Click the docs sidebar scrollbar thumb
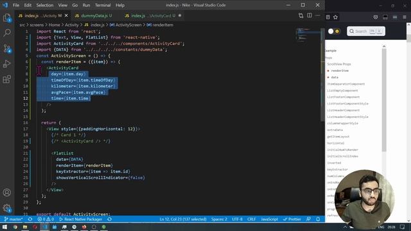This screenshot has width=411, height=231. tap(384, 100)
